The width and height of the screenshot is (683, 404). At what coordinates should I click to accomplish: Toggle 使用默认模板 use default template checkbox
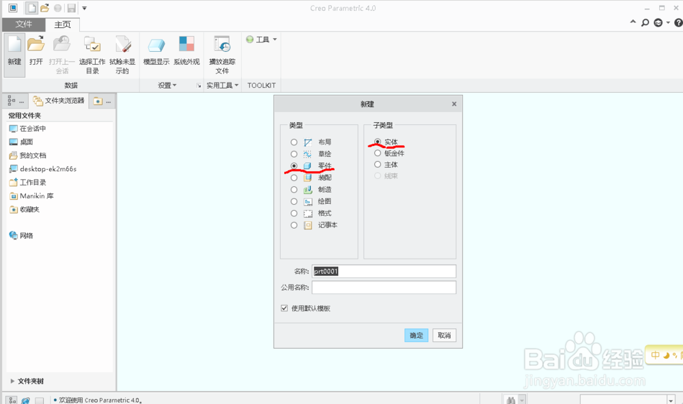click(x=284, y=308)
